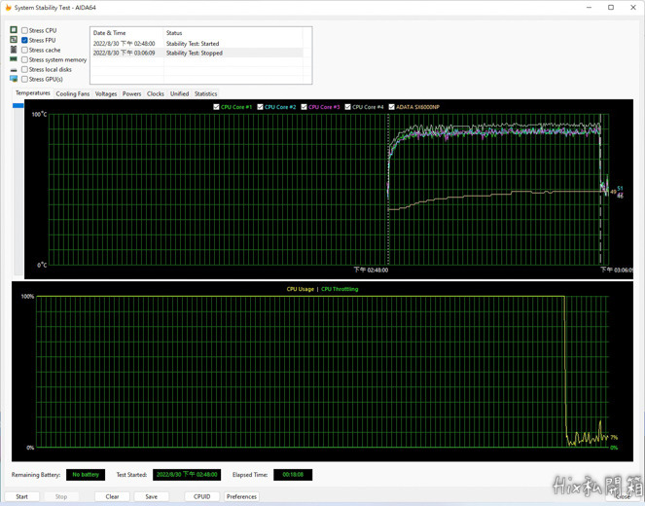
Task: Click the cache chip icon beside Stress cache
Action: tap(14, 50)
